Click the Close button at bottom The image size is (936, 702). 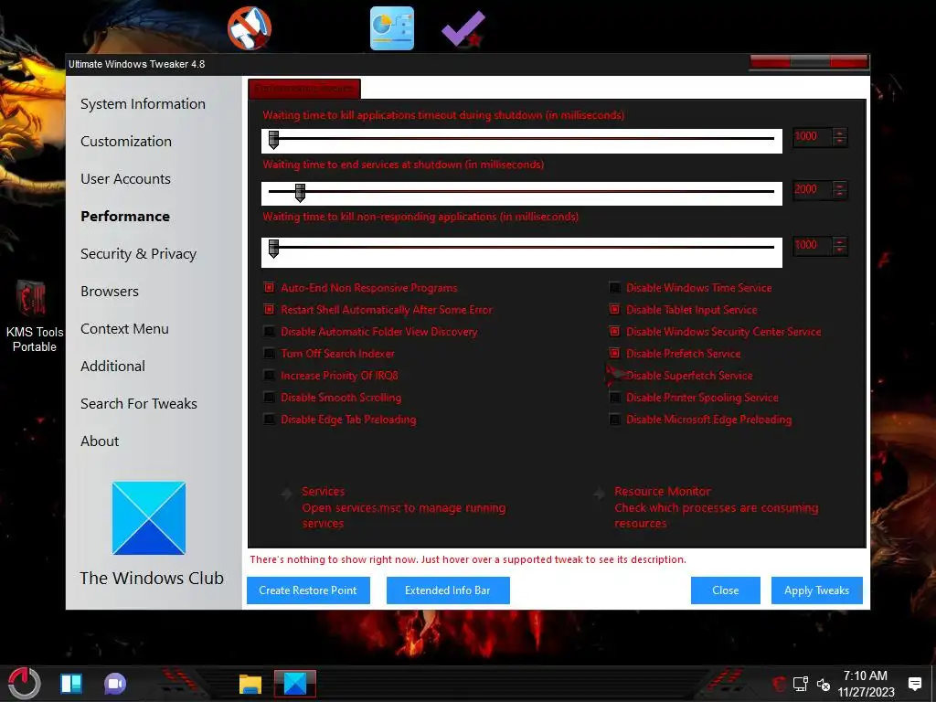(x=725, y=590)
